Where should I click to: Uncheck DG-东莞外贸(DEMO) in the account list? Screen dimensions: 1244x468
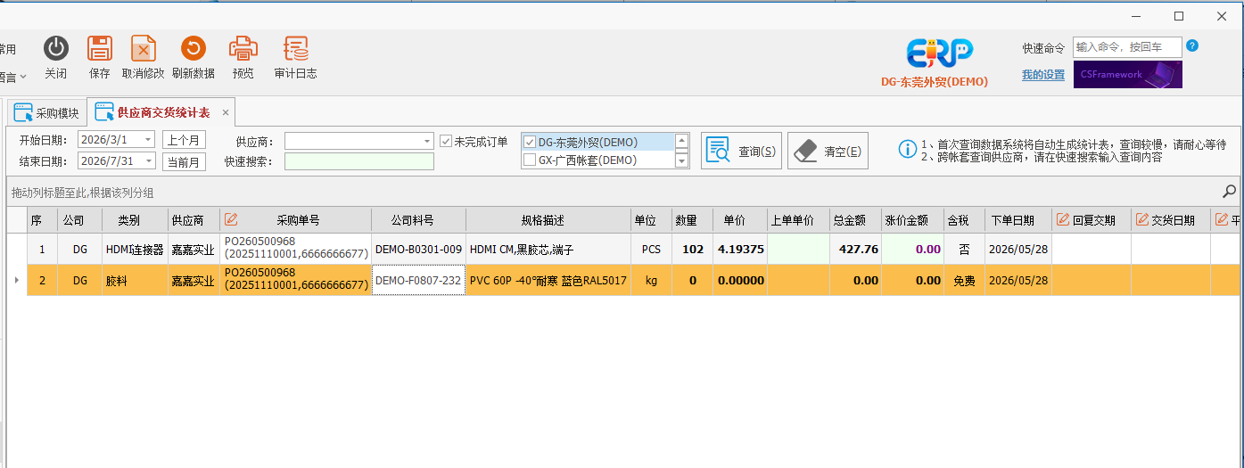[530, 142]
